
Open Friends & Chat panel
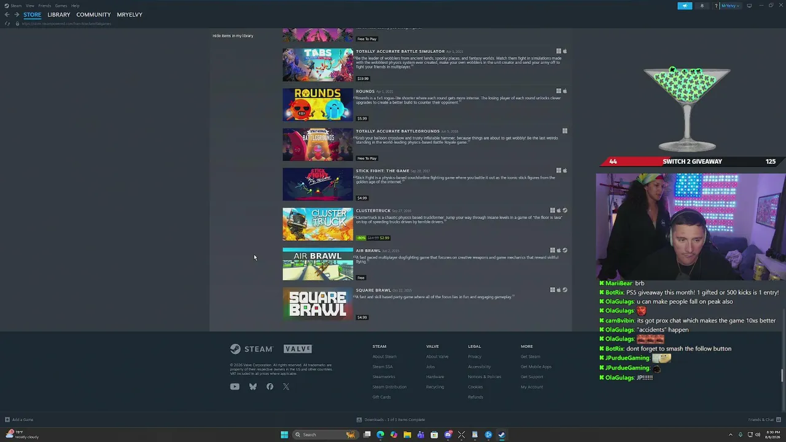click(x=764, y=420)
